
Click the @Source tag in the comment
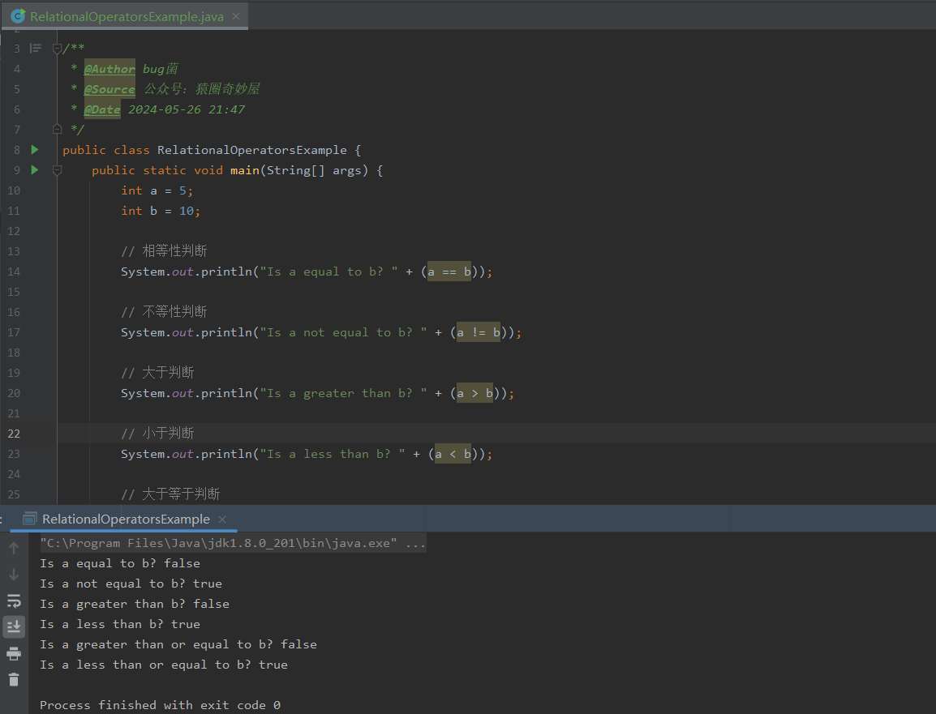[109, 89]
